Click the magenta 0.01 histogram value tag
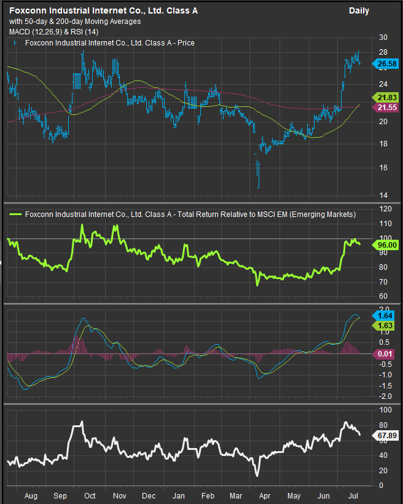Screen dimensions: 403x504 (x=386, y=353)
